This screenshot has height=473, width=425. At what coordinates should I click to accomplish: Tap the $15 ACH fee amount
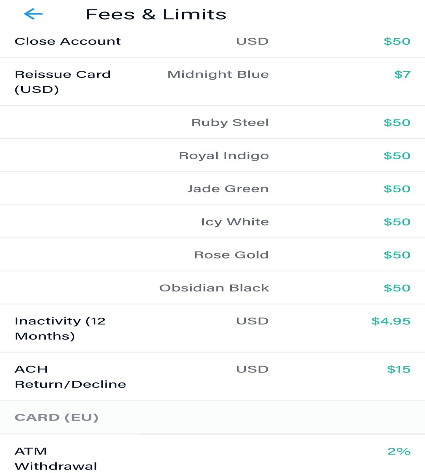tap(399, 369)
